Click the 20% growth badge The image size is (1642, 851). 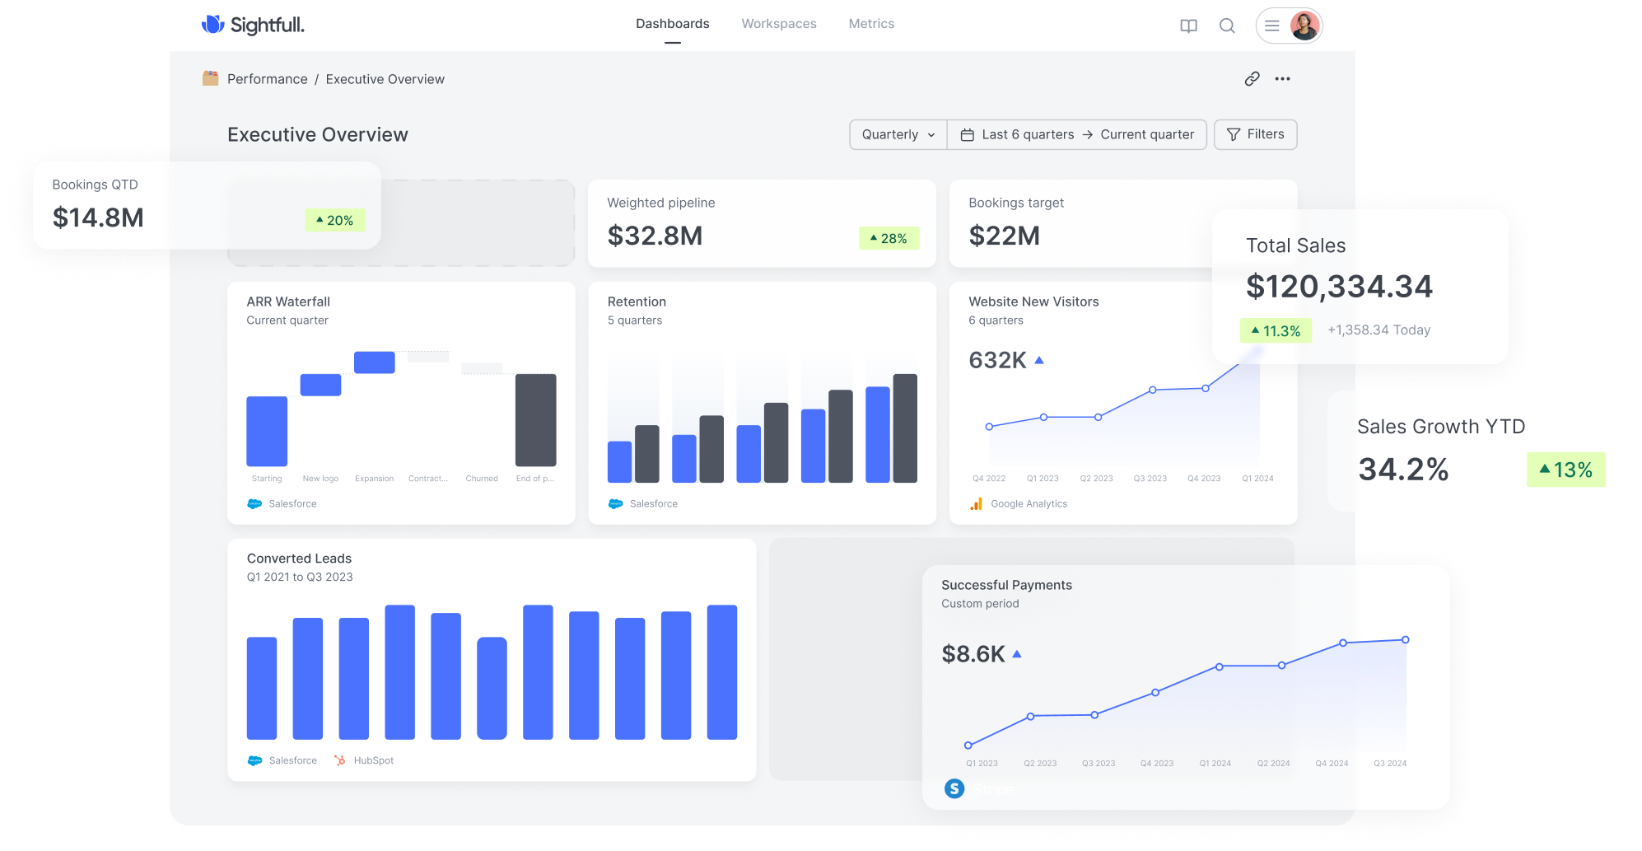click(x=335, y=220)
